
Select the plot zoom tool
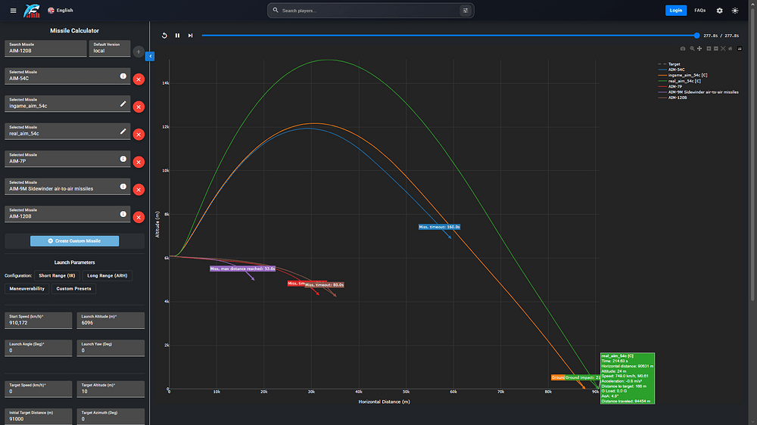[692, 48]
